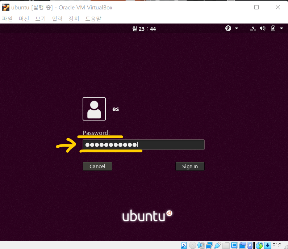Click the audio status icon in VirtualBox status bar
Screen dimensions: 288x249
coord(201,245)
